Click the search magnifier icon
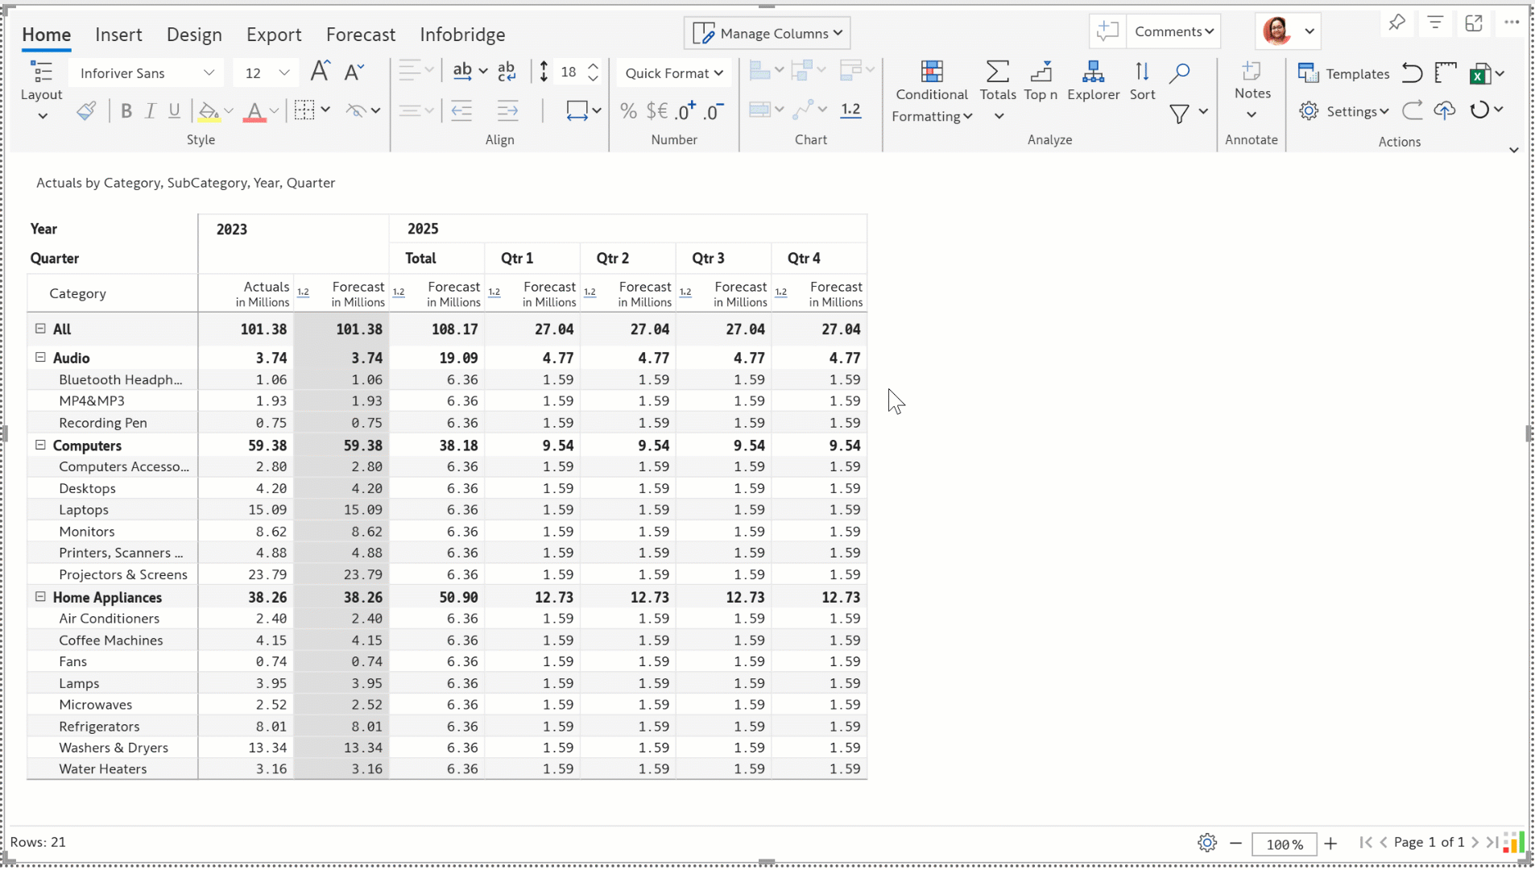The width and height of the screenshot is (1535, 870). [1179, 73]
